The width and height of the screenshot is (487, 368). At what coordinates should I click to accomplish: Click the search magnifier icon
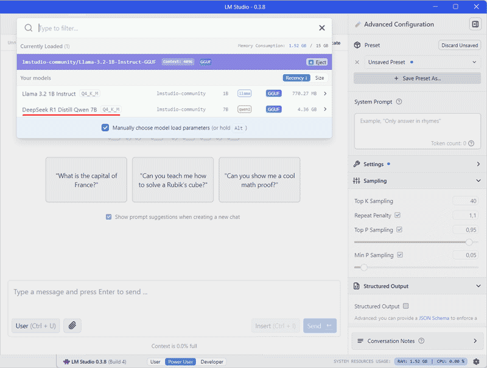point(29,28)
